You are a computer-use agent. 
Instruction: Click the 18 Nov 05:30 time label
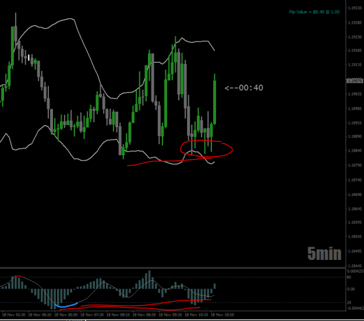14,315
